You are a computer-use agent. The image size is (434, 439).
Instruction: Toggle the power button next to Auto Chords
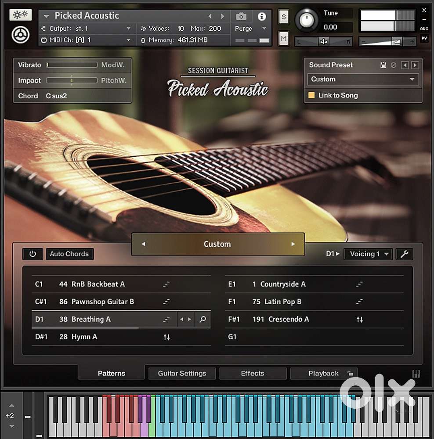[x=33, y=254]
